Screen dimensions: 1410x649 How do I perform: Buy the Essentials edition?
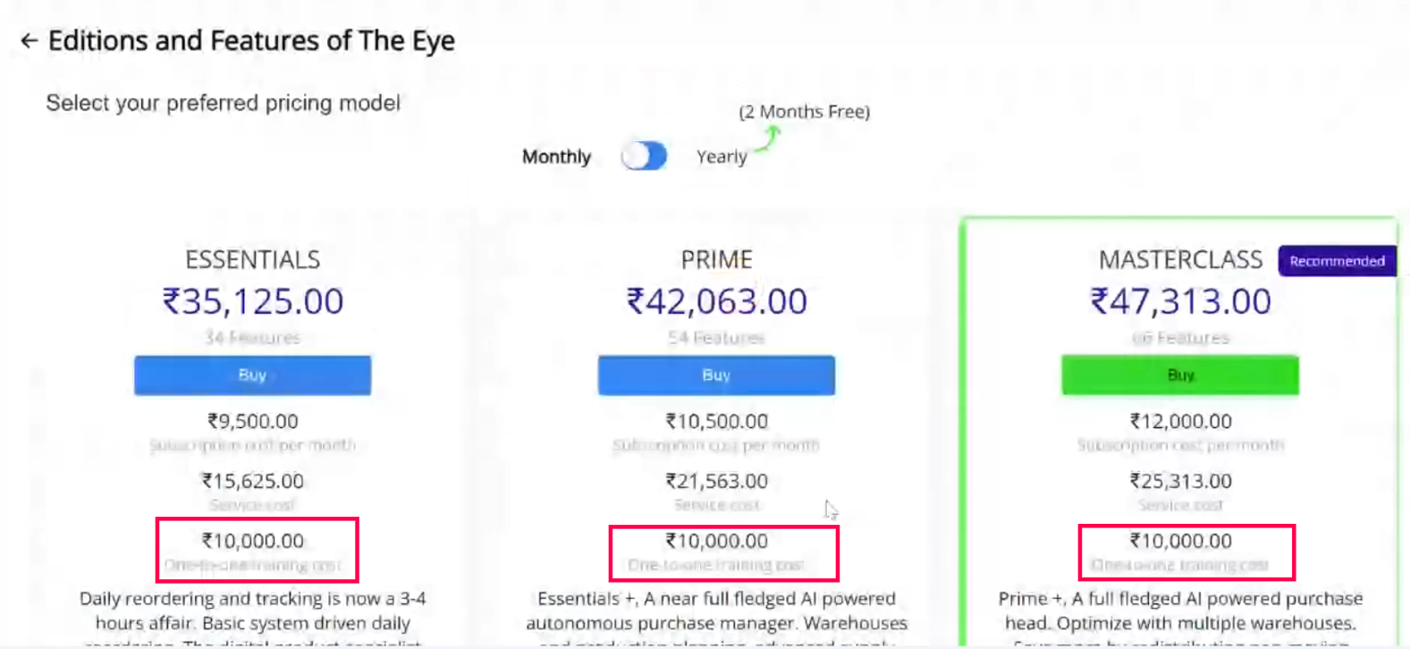(252, 375)
